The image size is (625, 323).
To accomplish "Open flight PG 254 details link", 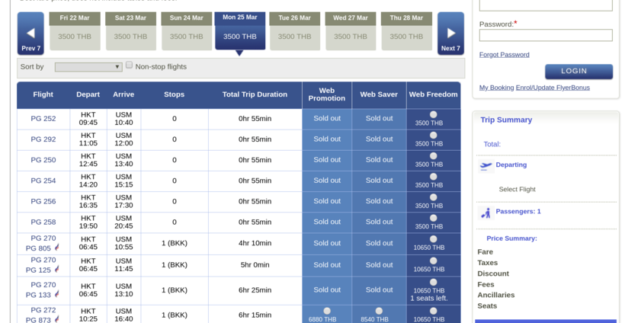I will click(43, 181).
